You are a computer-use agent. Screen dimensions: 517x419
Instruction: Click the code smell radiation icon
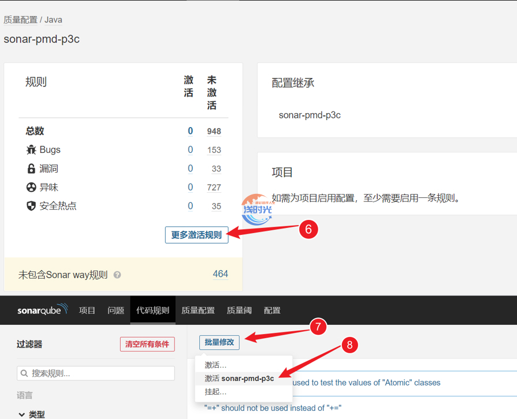click(x=31, y=187)
